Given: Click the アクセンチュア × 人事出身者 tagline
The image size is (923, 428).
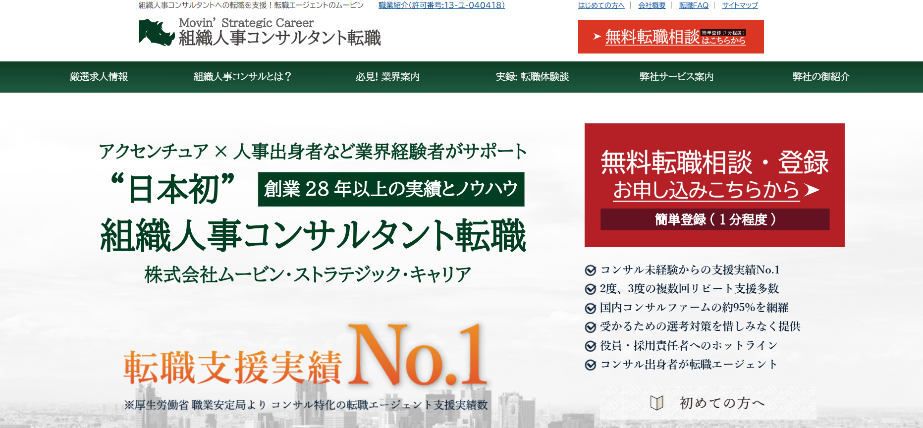Looking at the screenshot, I should (x=313, y=152).
